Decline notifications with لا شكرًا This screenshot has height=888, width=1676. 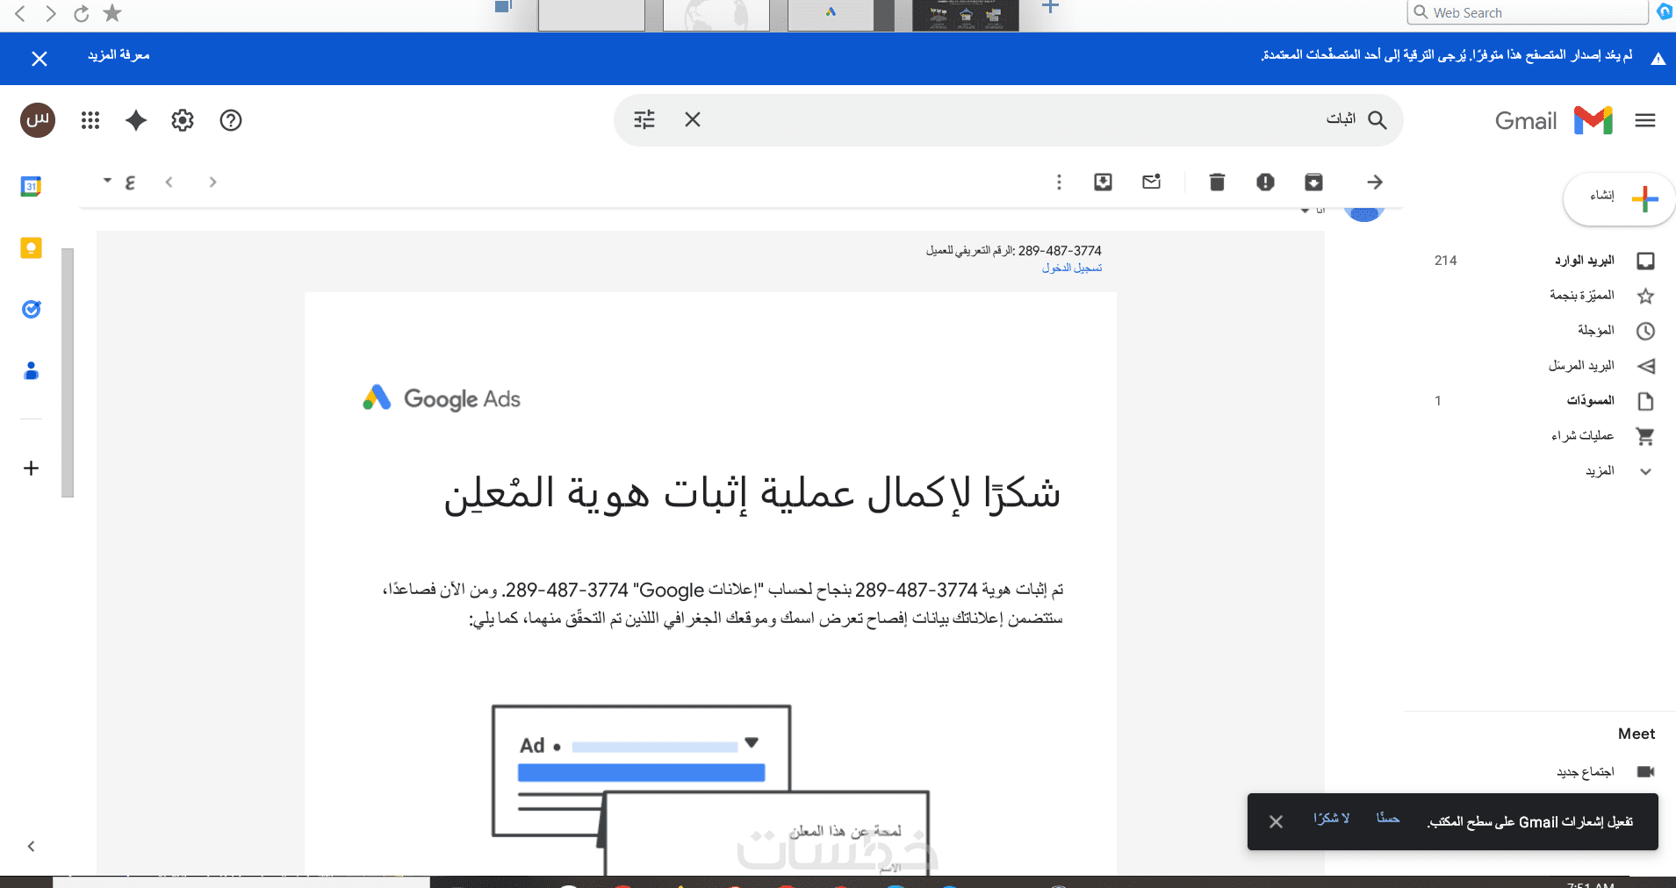[x=1332, y=819]
